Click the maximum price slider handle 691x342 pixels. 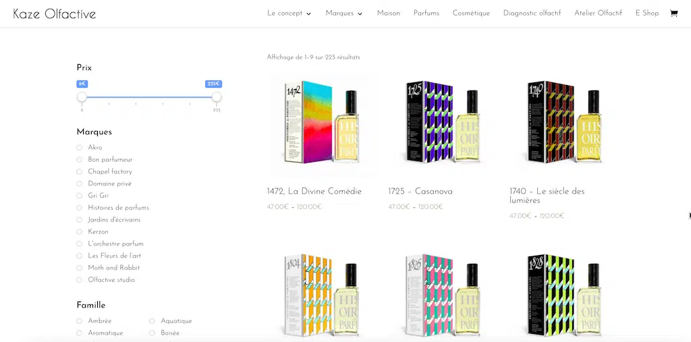pos(217,97)
